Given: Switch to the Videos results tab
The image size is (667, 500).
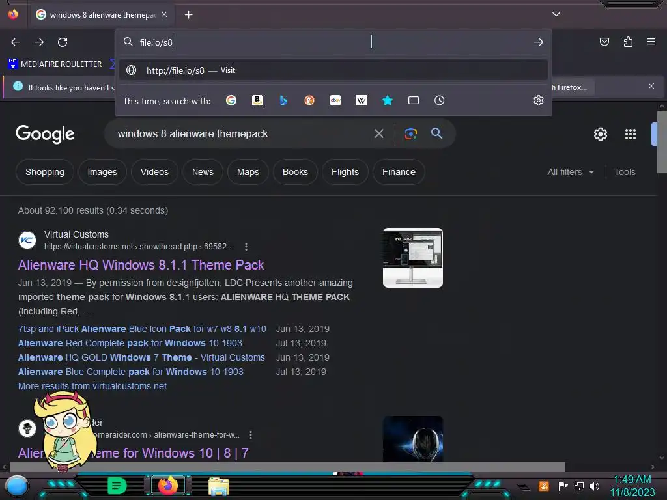Looking at the screenshot, I should 154,172.
